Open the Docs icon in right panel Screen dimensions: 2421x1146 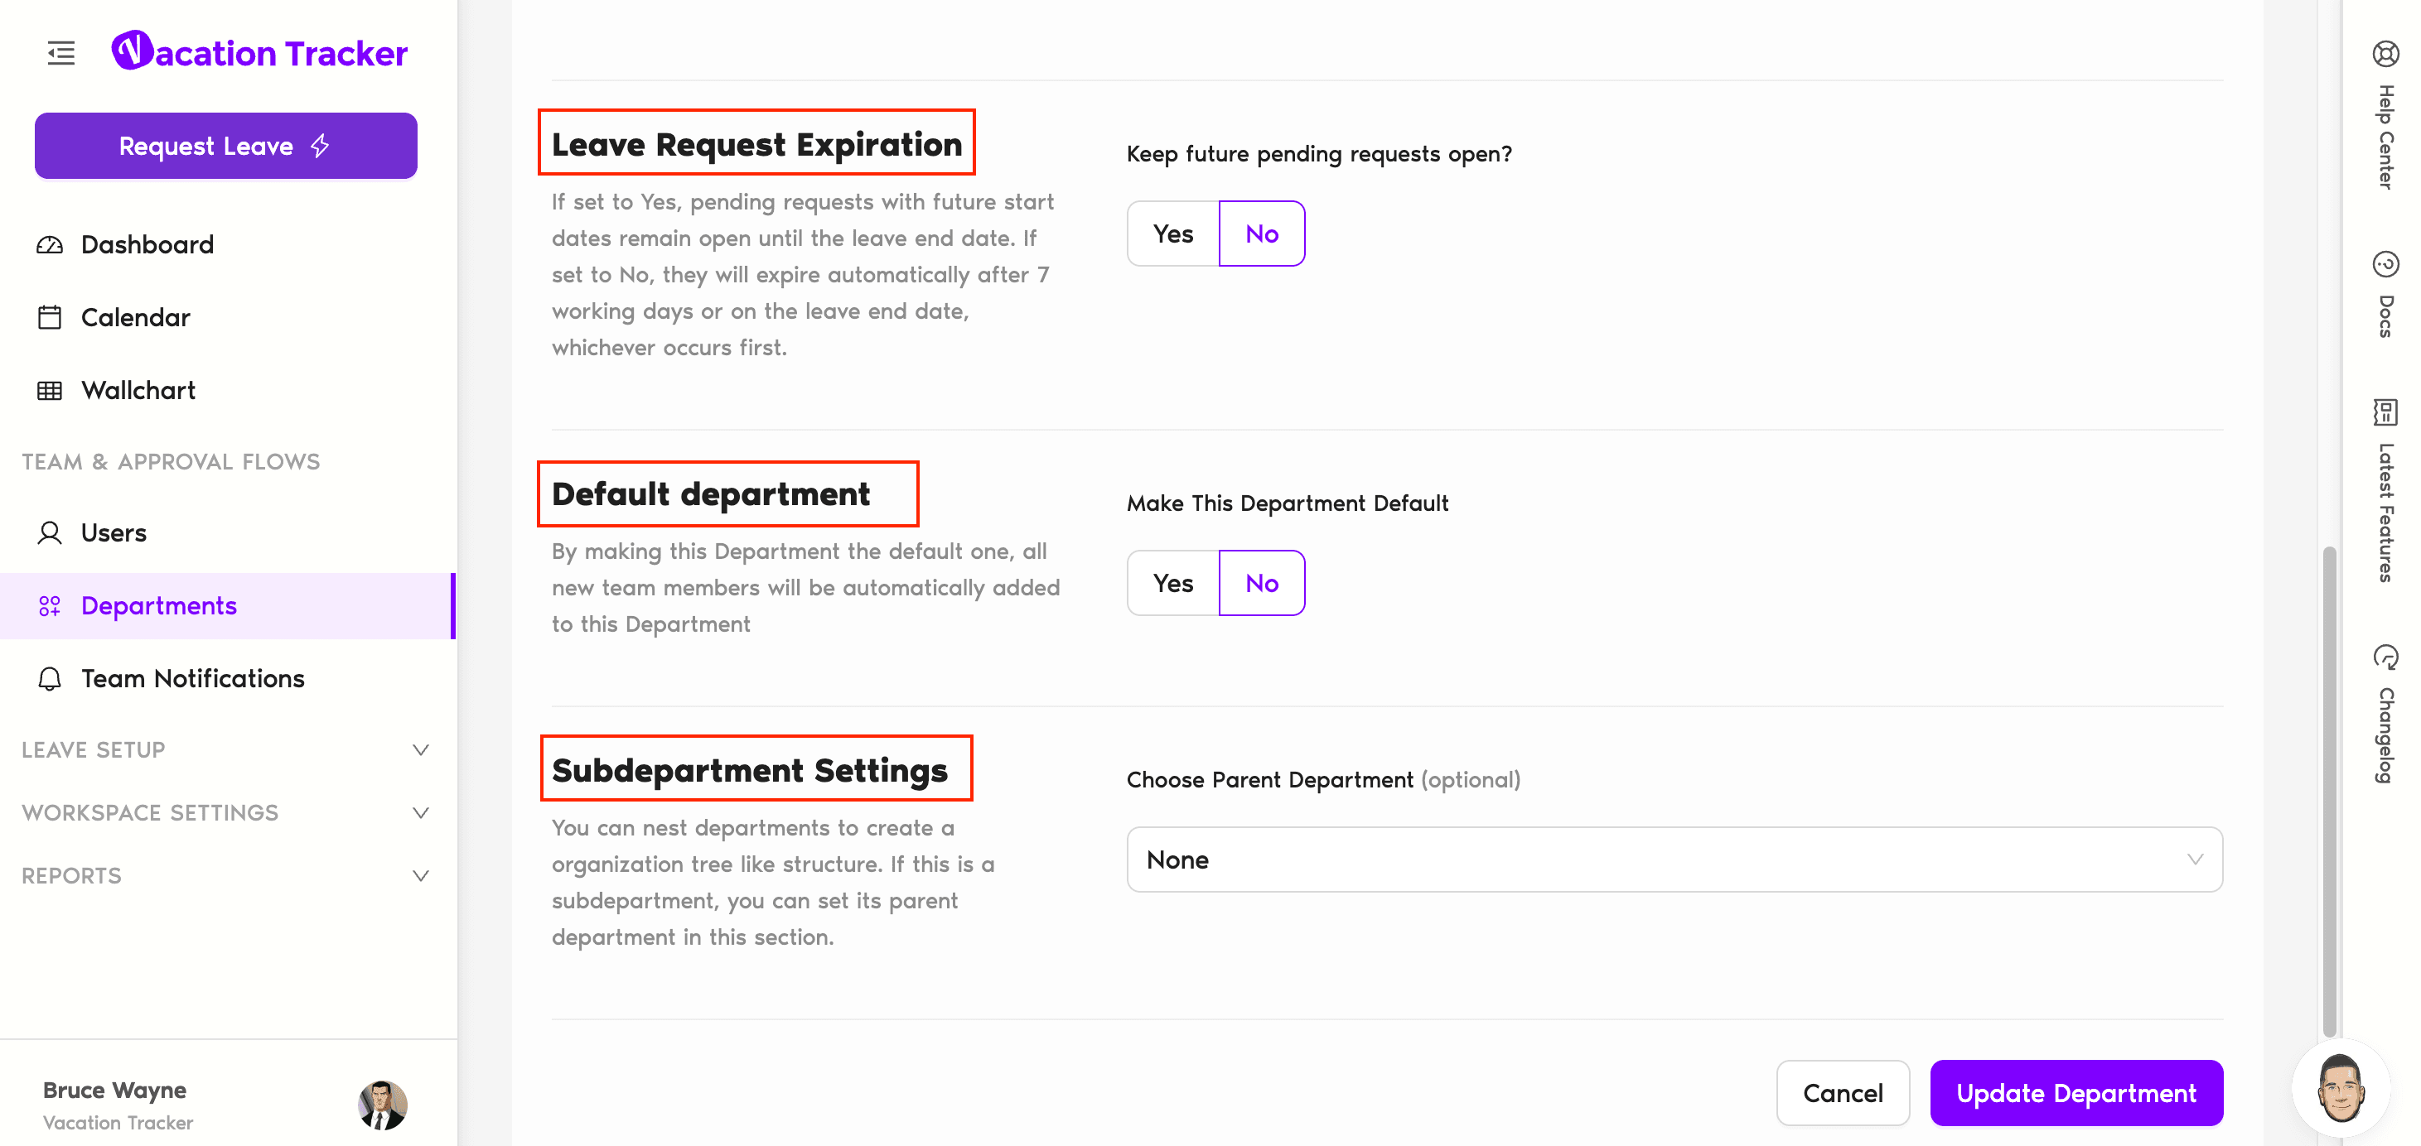[2385, 265]
